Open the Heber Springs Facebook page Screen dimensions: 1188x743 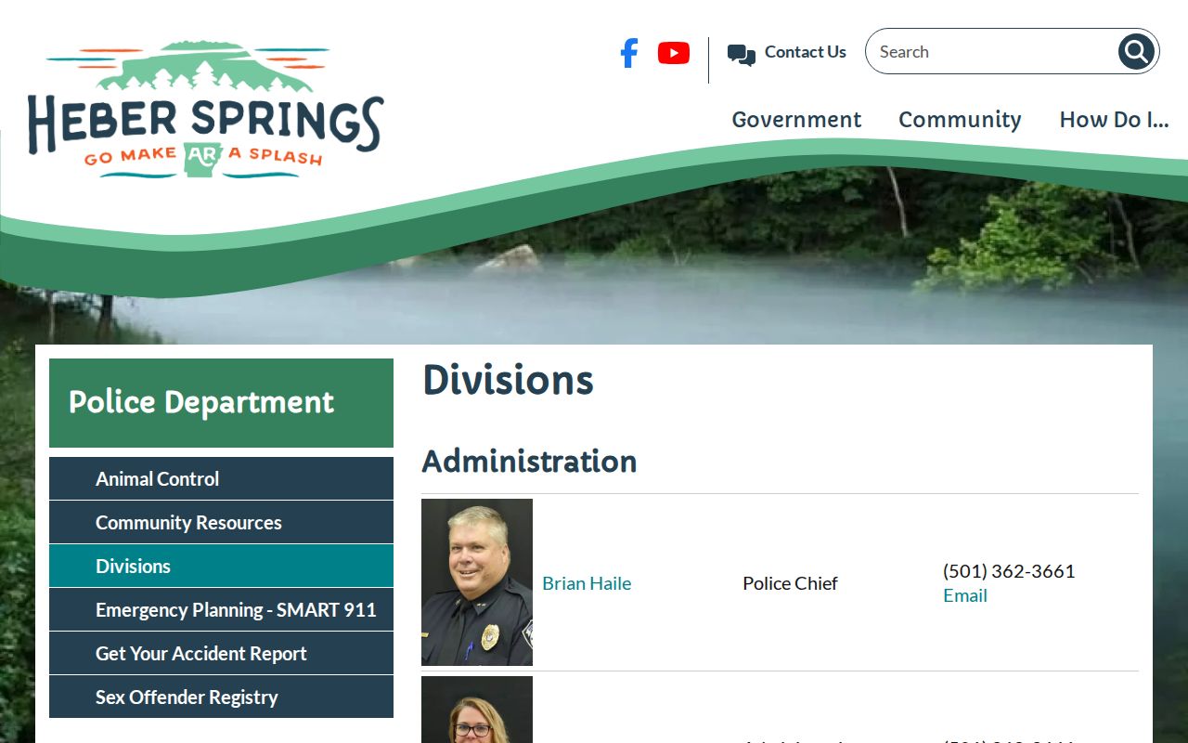629,53
